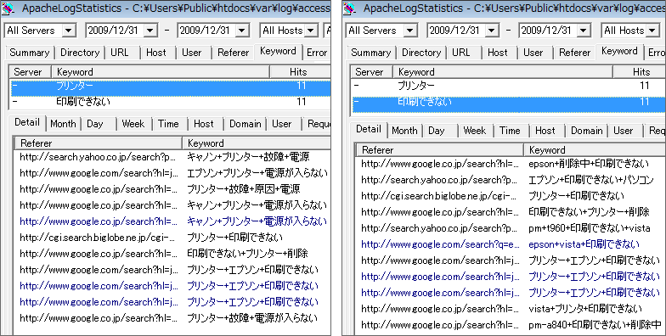The image size is (666, 336).
Task: Open Time sub-tab in right window
Action: (x=510, y=131)
